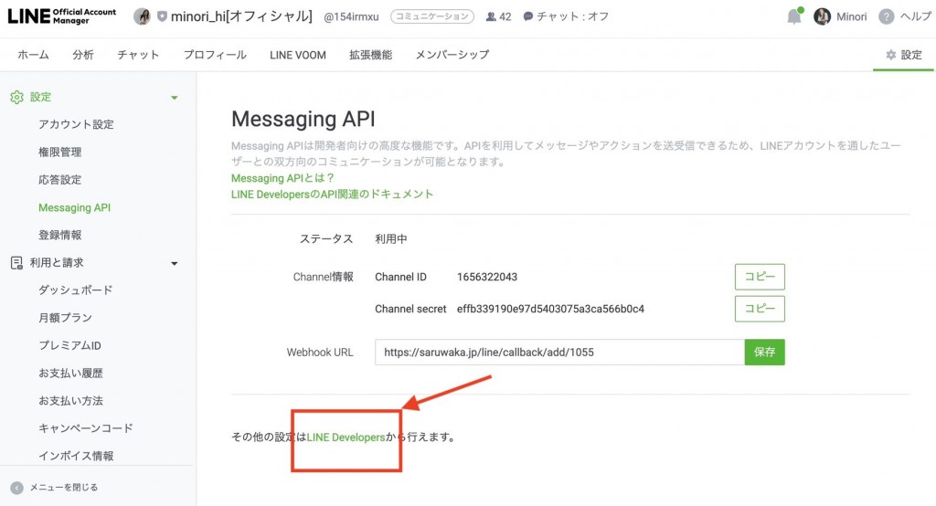
Task: Open the メンバーシップ tab
Action: pos(452,55)
